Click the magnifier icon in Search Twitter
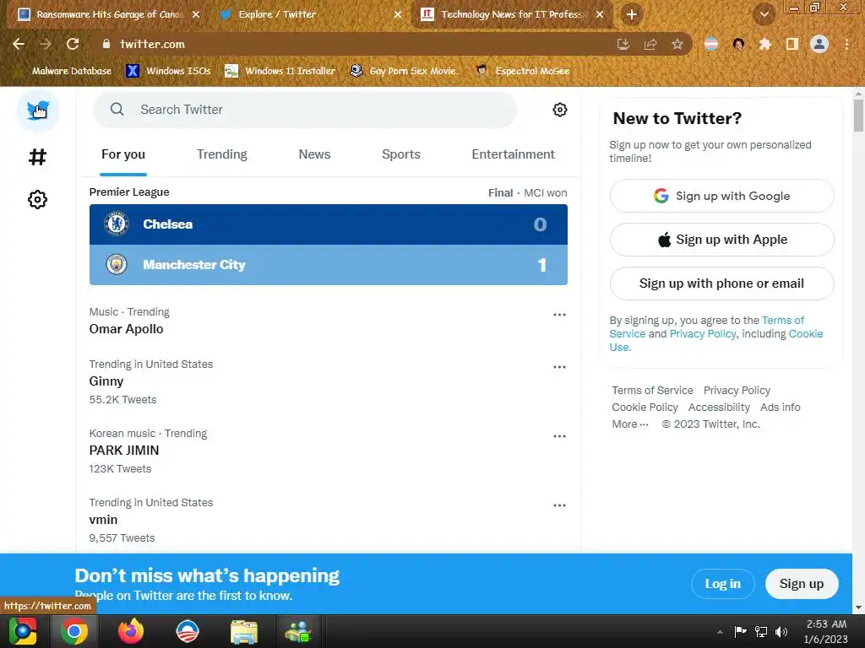The width and height of the screenshot is (865, 648). pos(117,109)
